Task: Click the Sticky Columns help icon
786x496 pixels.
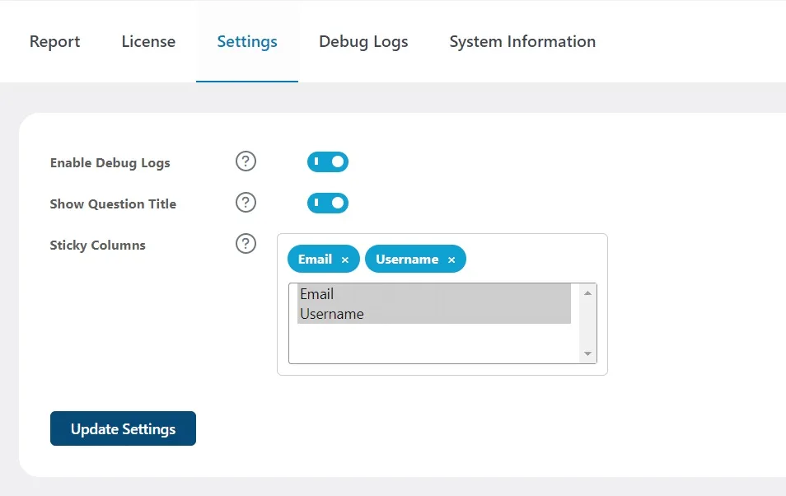Action: point(246,244)
